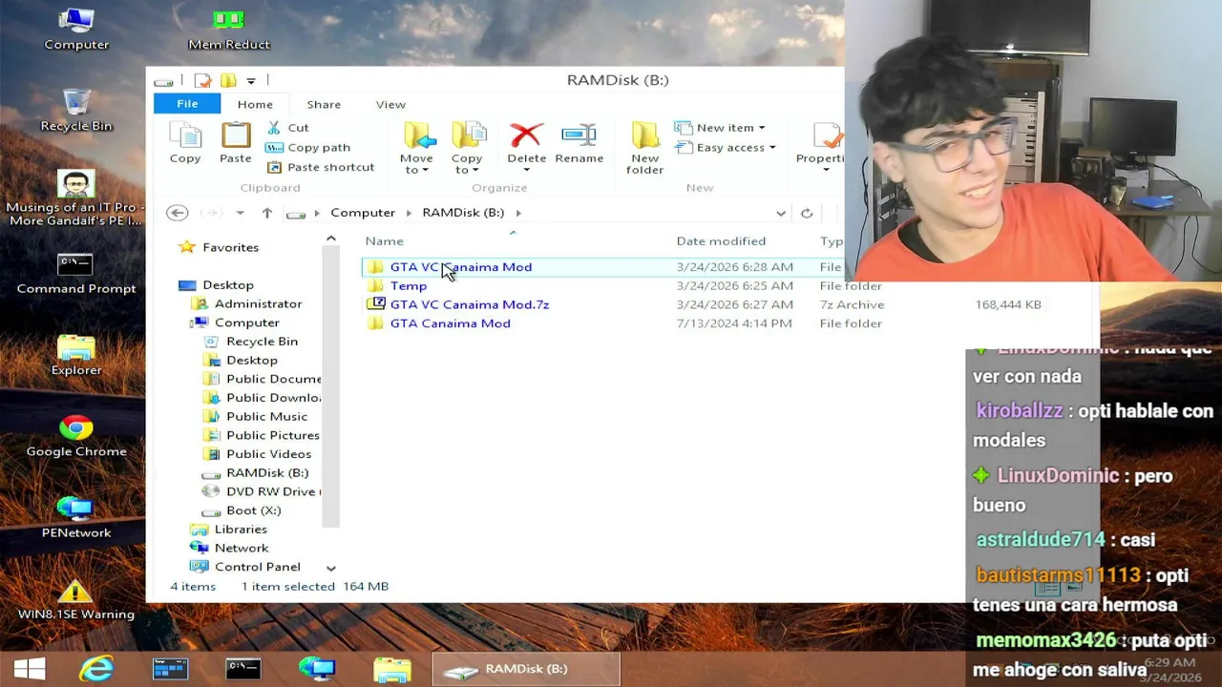The image size is (1222, 687).
Task: Click the Paste ribbon icon
Action: 236,143
